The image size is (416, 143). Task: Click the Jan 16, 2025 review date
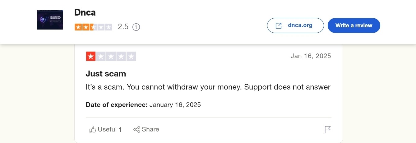click(x=311, y=56)
